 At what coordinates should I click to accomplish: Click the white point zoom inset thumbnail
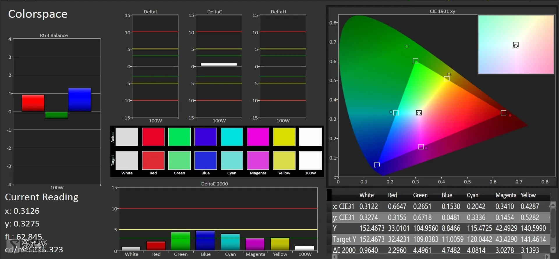tap(516, 45)
